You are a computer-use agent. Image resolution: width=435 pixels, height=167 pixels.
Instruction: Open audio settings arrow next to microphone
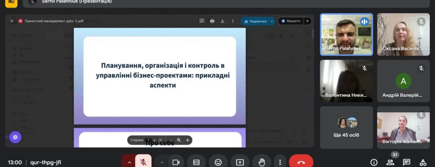tap(129, 162)
